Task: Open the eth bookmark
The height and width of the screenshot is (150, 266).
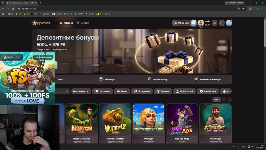Action: [x=18, y=14]
